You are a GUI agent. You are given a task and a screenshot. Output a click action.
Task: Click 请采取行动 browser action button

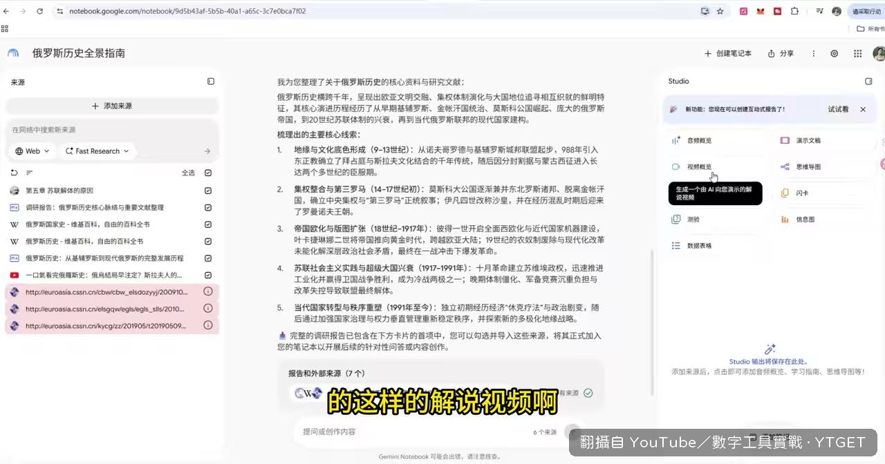pyautogui.click(x=866, y=11)
